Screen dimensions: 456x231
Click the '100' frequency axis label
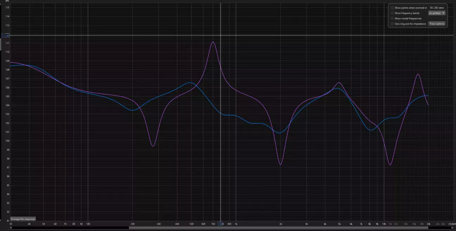tap(88, 224)
